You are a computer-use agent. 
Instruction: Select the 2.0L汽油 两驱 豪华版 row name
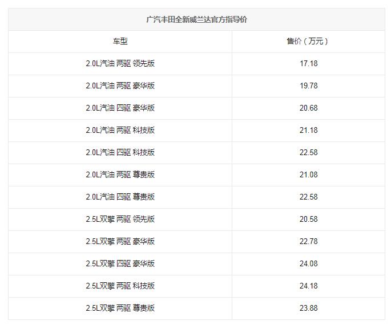tap(120, 86)
